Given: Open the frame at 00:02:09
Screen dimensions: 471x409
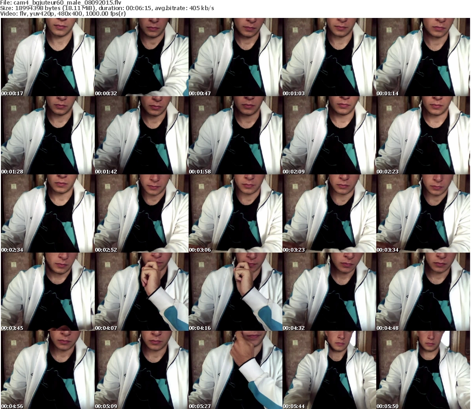Looking at the screenshot, I should point(329,135).
